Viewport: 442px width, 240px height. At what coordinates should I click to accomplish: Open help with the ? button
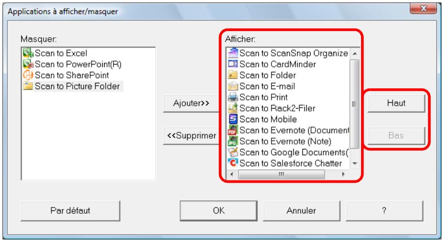coord(384,211)
